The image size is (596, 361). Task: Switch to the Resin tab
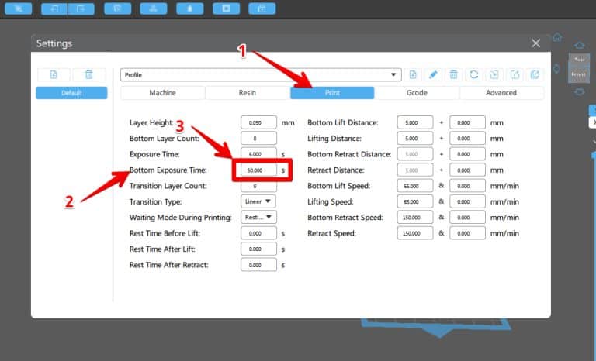[247, 93]
